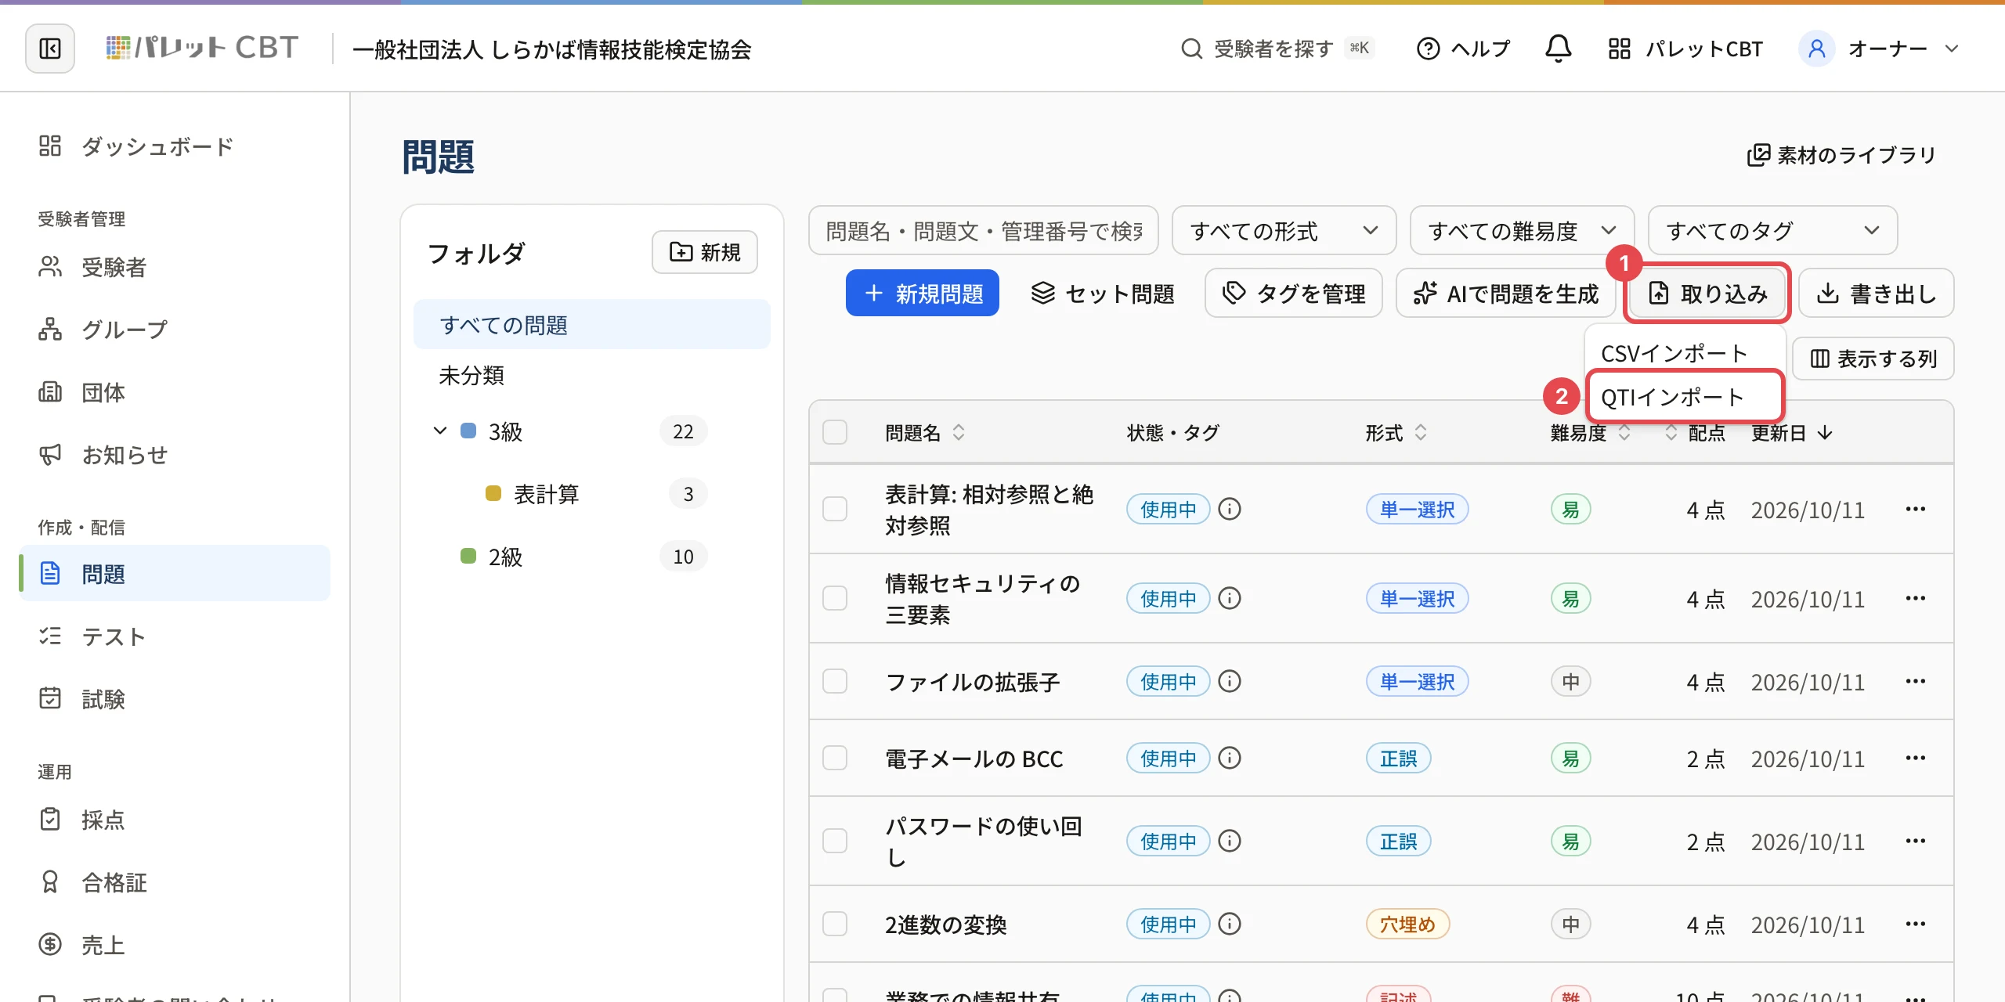Viewport: 2005px width, 1002px height.
Task: Open info icon for 電子メールの BCC row
Action: tap(1230, 759)
